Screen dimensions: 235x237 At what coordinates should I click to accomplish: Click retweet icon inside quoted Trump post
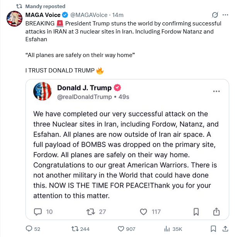(x=90, y=211)
